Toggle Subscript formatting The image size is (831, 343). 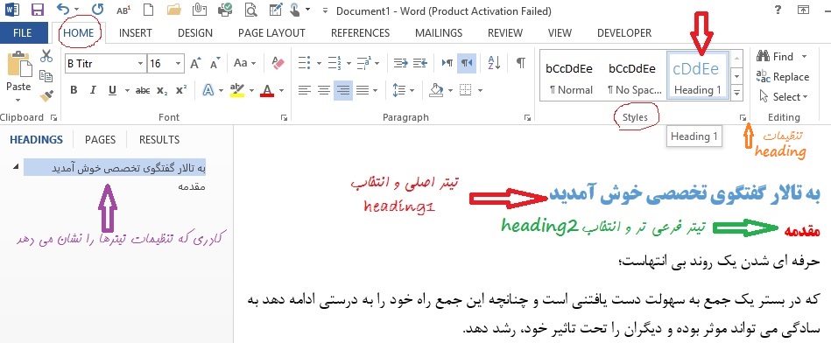[162, 90]
